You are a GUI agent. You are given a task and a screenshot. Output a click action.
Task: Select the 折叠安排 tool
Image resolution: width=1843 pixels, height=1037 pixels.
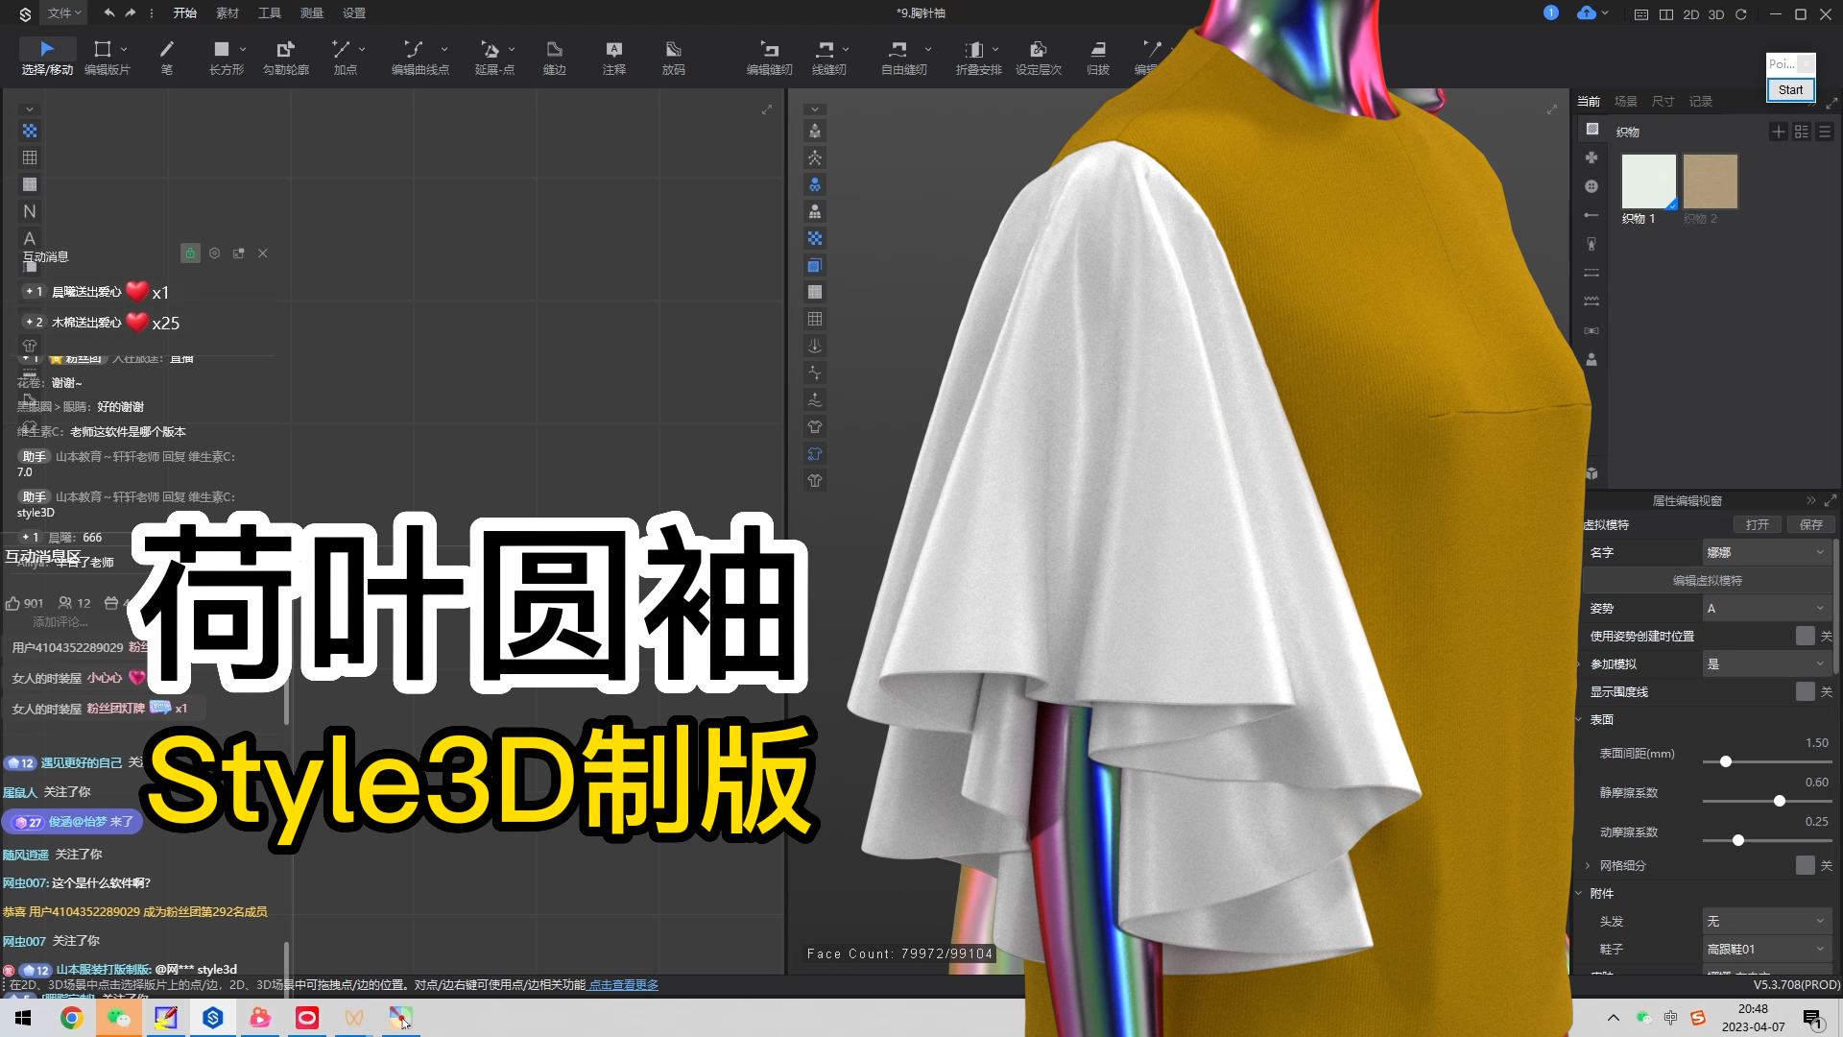pos(978,58)
